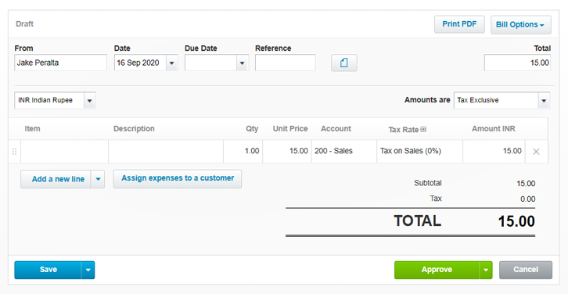
Task: Click the Tax Rate column header
Action: click(x=403, y=130)
